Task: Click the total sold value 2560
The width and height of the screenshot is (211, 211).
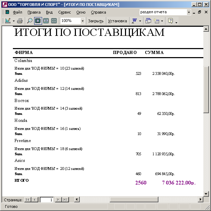Action: 141,183
